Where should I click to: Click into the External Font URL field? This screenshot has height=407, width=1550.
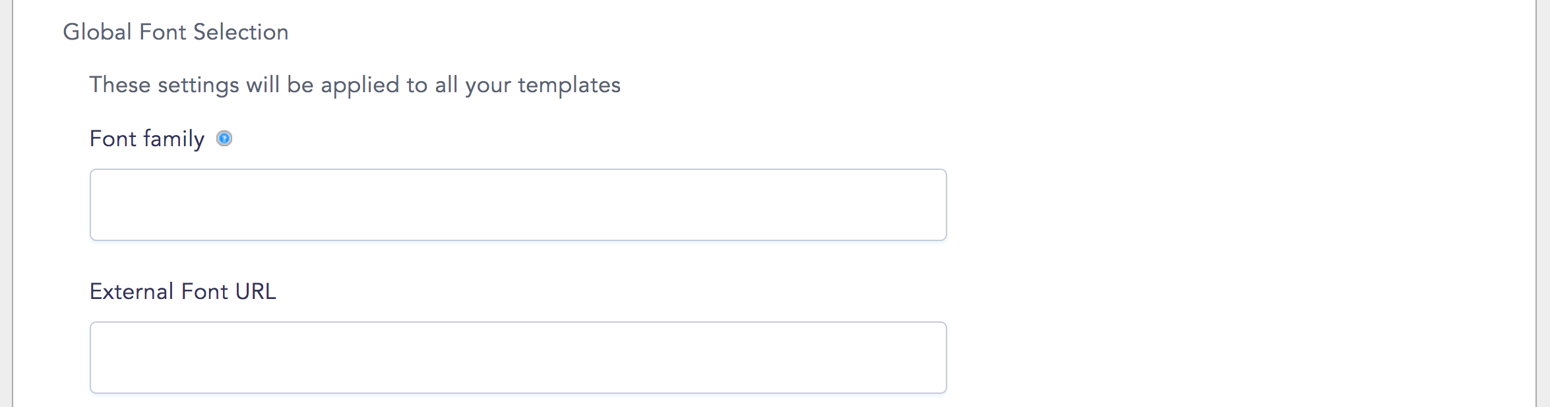[x=518, y=358]
